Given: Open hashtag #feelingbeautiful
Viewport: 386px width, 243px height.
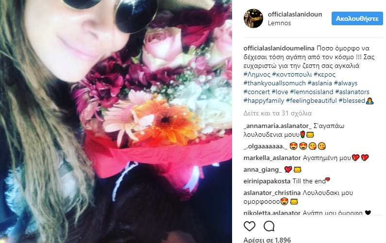Looking at the screenshot, I should (x=311, y=100).
